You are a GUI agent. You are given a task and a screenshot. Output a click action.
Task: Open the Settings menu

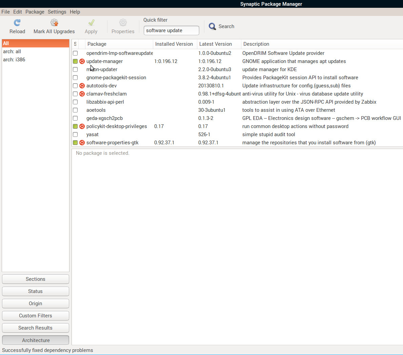[57, 12]
